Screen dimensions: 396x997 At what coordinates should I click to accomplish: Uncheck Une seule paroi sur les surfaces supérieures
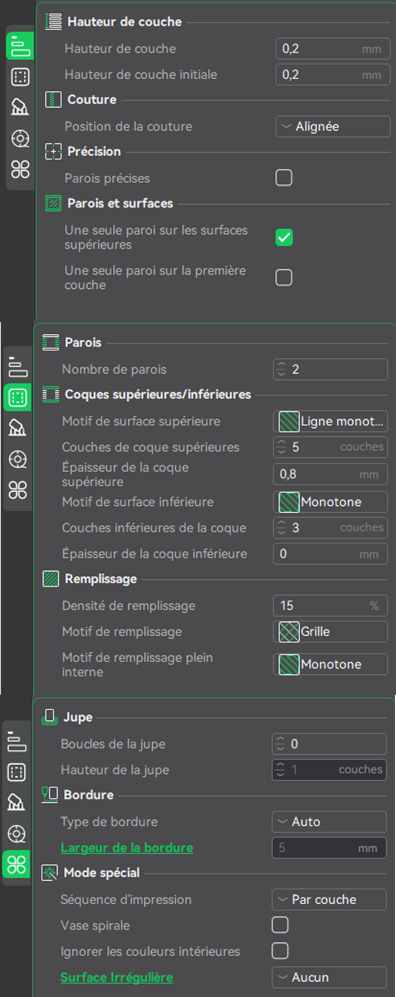click(x=284, y=237)
